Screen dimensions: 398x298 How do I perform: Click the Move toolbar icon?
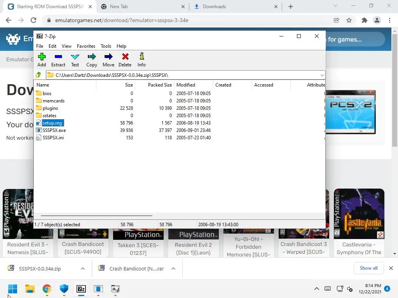pyautogui.click(x=108, y=60)
